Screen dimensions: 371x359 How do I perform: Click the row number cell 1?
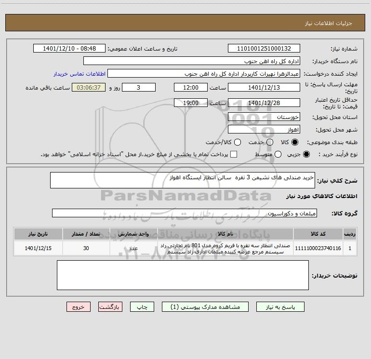(350, 248)
